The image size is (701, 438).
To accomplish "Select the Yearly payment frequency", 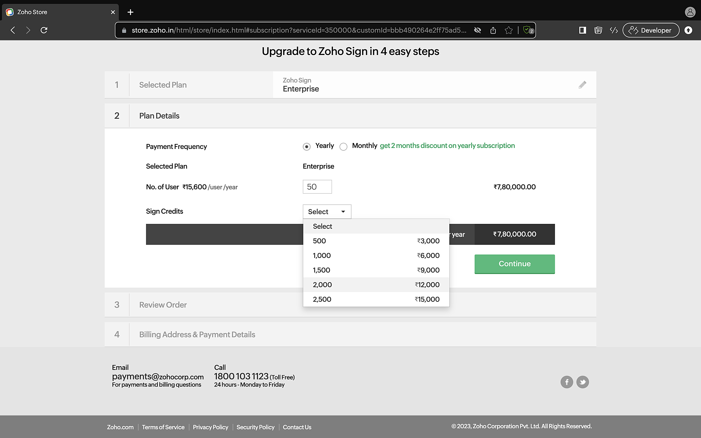I will [x=307, y=146].
